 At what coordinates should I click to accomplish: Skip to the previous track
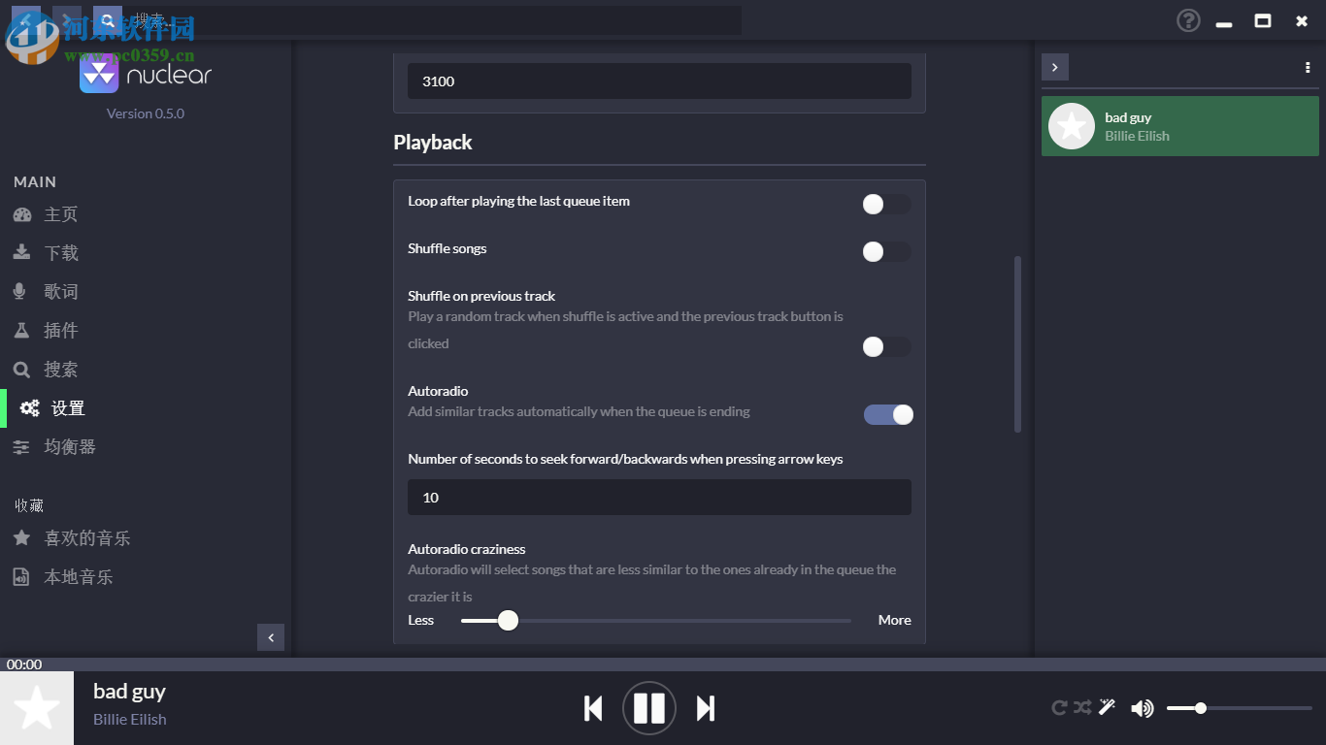tap(593, 708)
